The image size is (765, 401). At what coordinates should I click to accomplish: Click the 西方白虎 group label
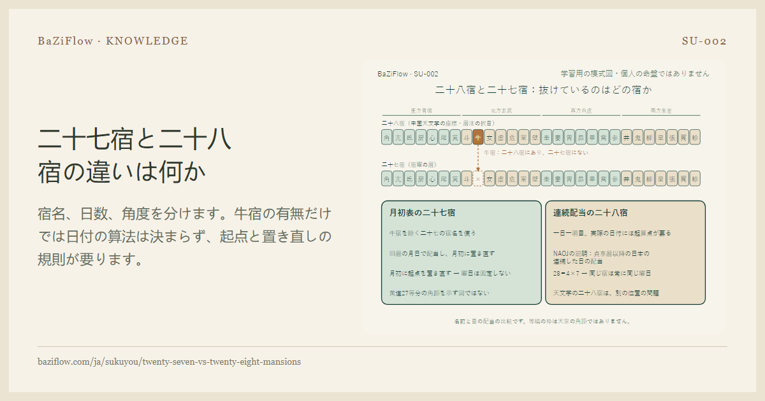[581, 111]
